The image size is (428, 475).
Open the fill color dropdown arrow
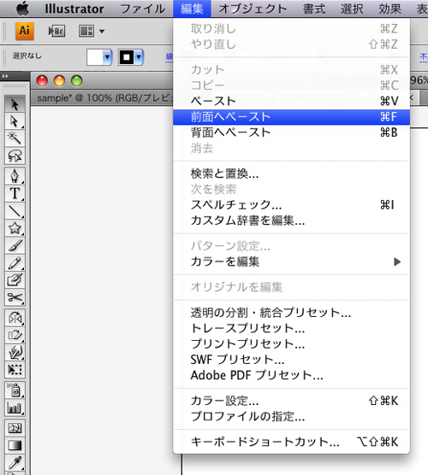[107, 57]
